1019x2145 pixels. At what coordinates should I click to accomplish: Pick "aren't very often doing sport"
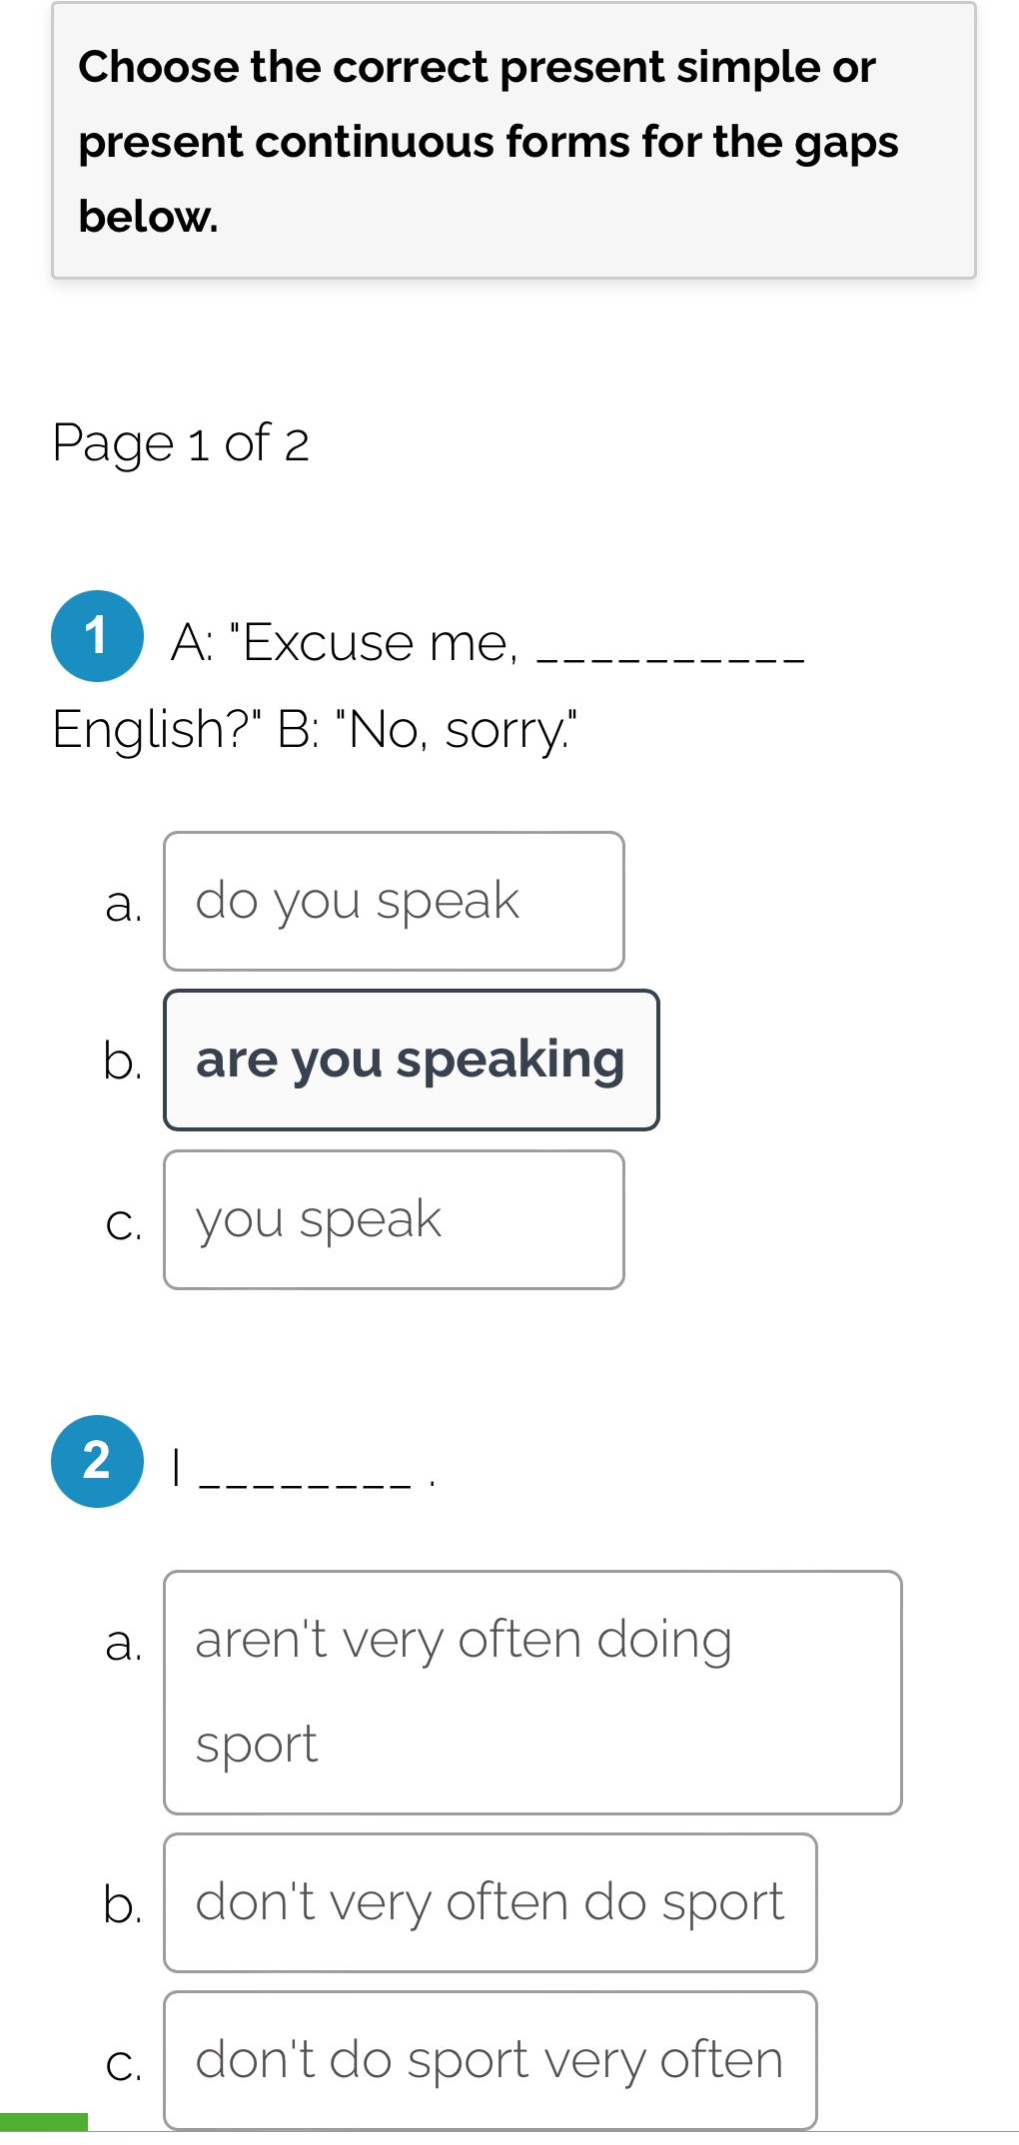[x=532, y=1693]
